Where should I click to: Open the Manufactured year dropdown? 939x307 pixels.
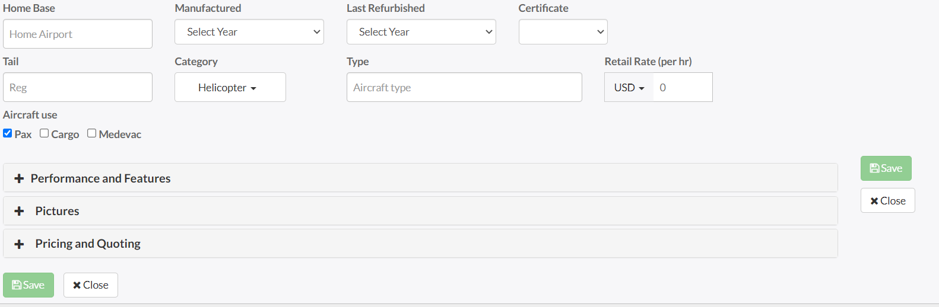pos(249,32)
